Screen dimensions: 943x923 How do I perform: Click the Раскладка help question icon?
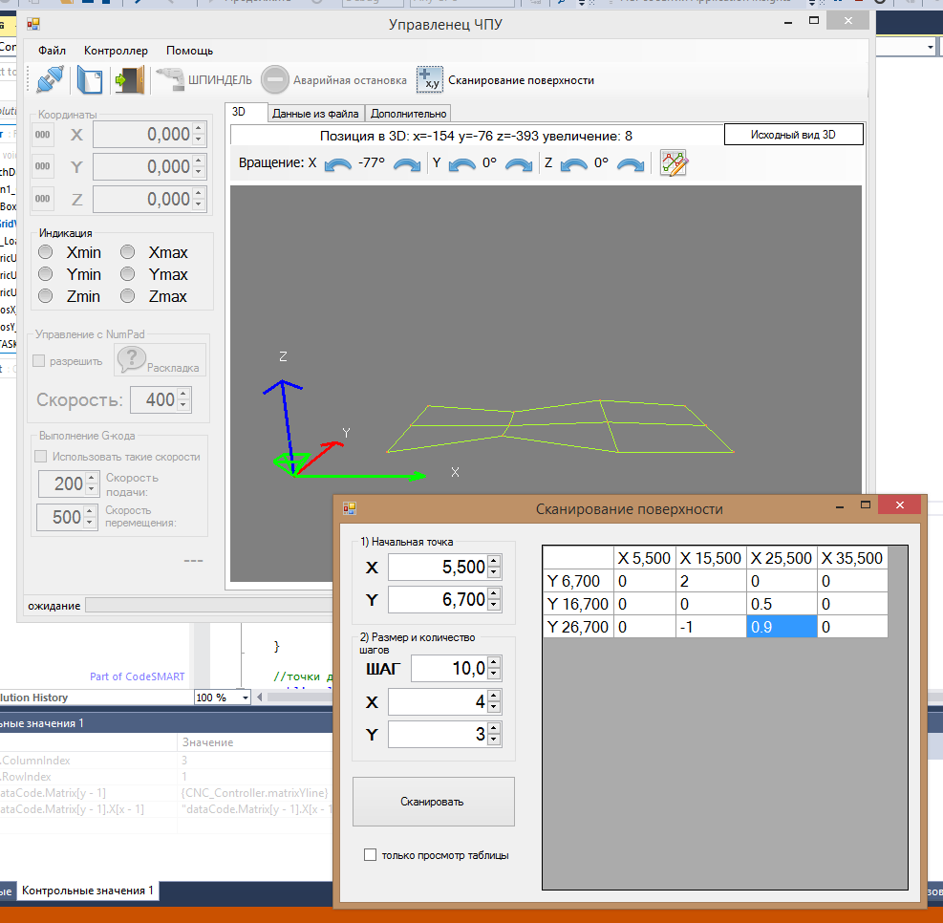[132, 359]
